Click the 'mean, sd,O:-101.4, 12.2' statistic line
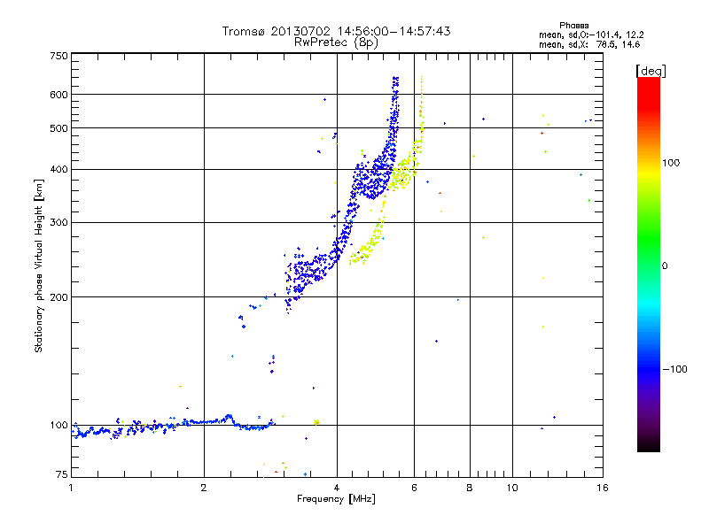The width and height of the screenshot is (709, 531). click(591, 35)
